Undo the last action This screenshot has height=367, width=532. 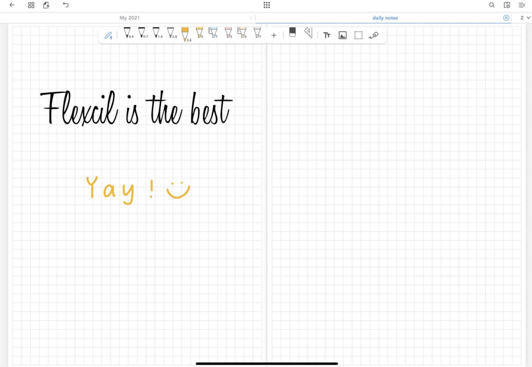(66, 5)
